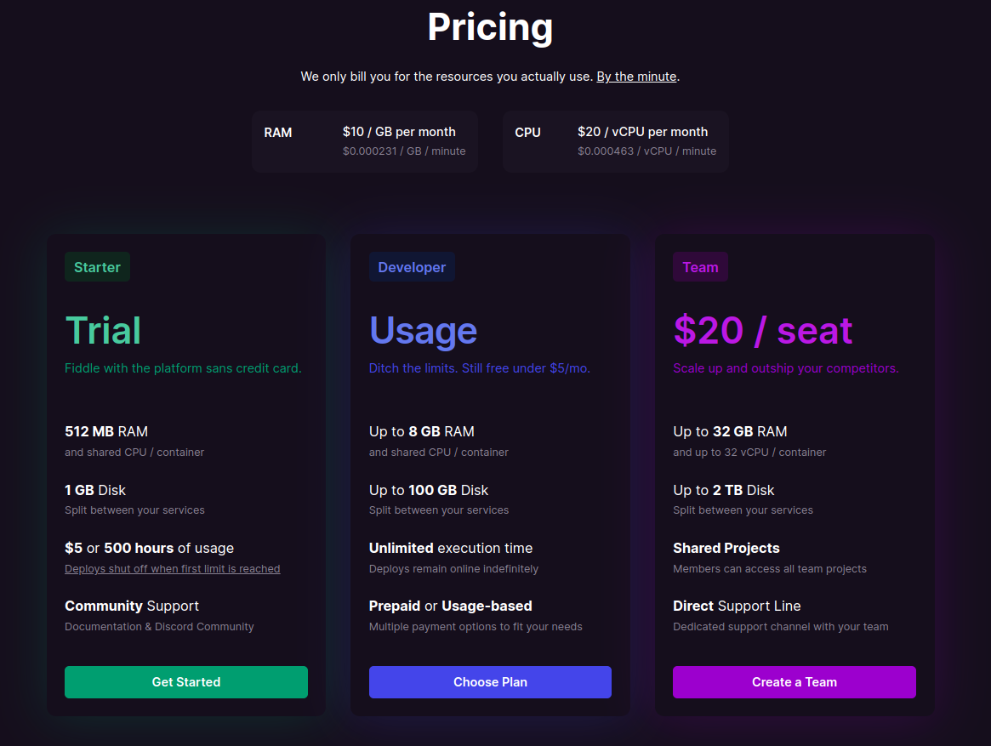This screenshot has width=991, height=746.
Task: Click the RAM pricing card
Action: click(364, 141)
